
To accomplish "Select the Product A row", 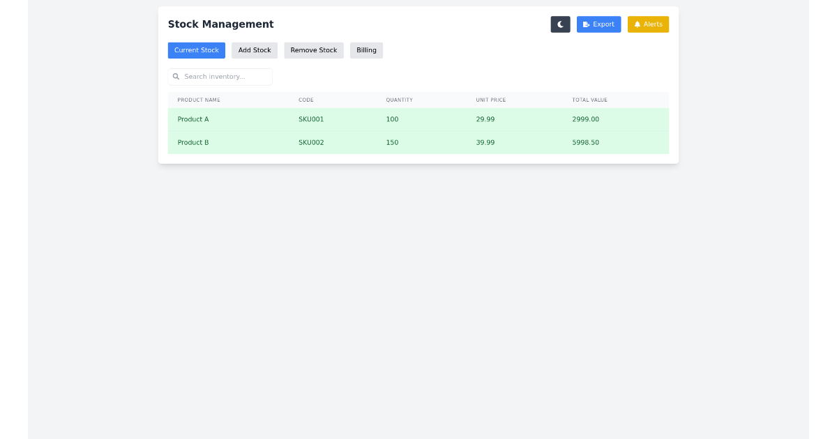I will coord(418,119).
